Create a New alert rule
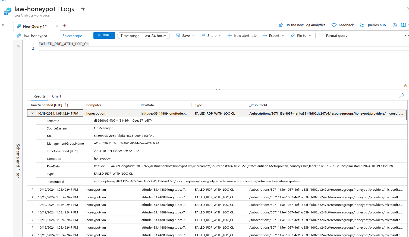The image size is (409, 237). pyautogui.click(x=242, y=35)
